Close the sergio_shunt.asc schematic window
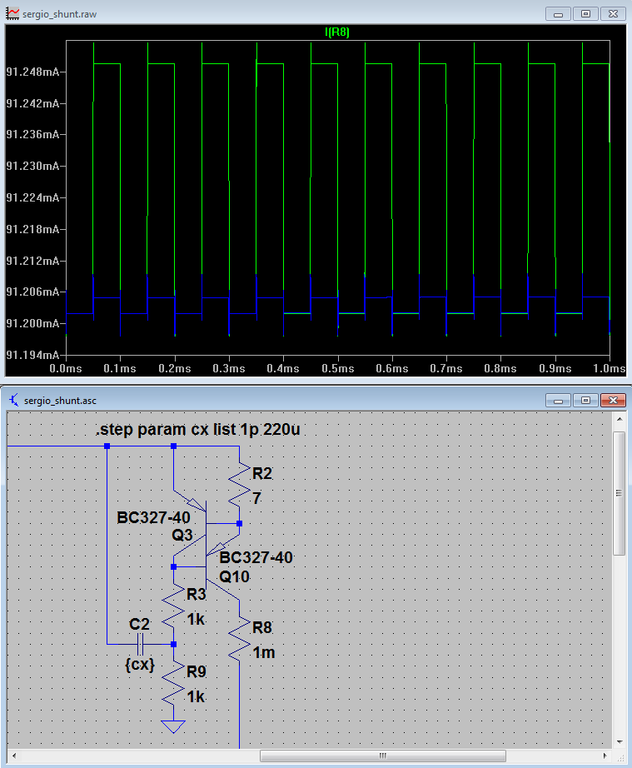632x768 pixels. click(x=613, y=401)
